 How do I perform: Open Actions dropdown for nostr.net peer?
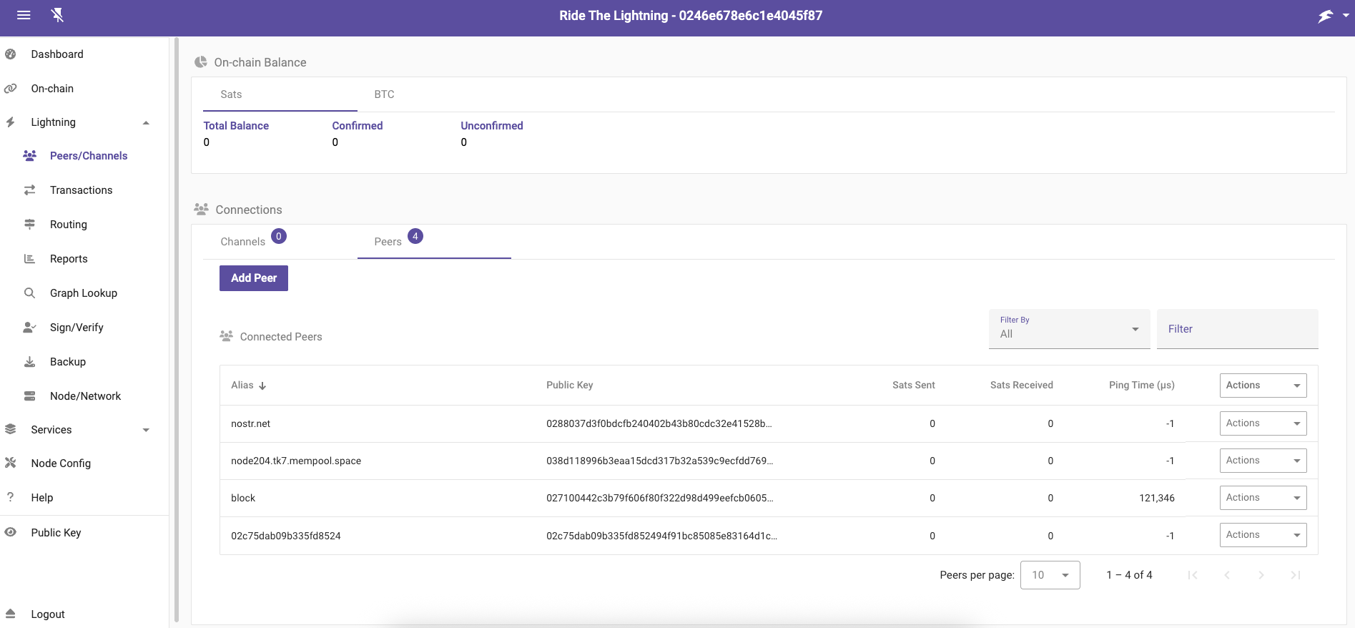(x=1262, y=423)
